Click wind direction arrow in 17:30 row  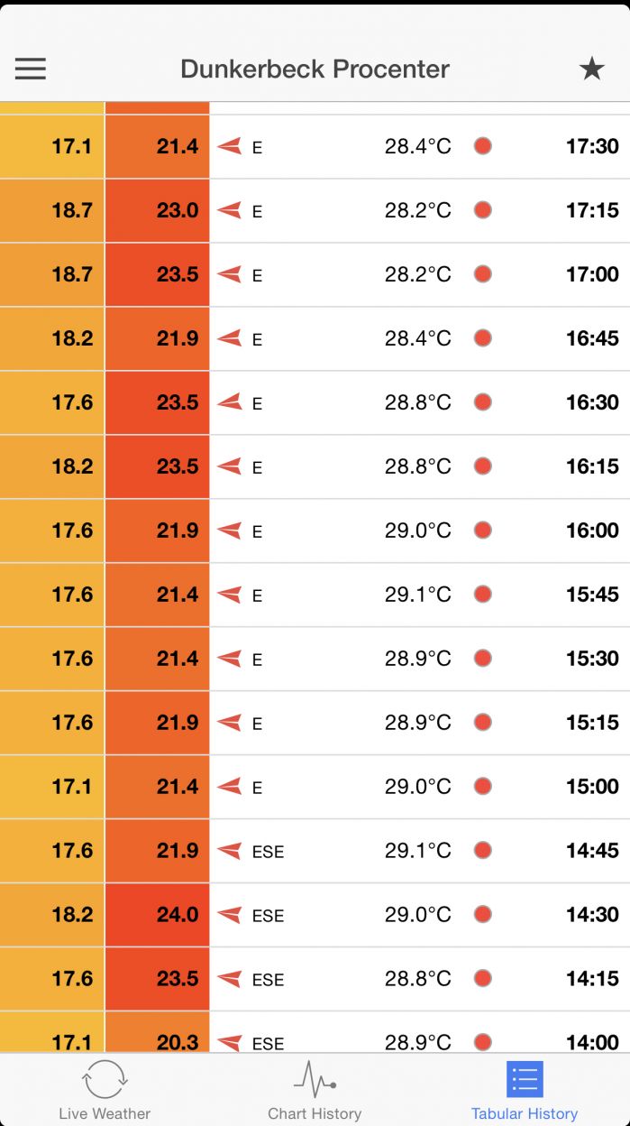pos(230,146)
